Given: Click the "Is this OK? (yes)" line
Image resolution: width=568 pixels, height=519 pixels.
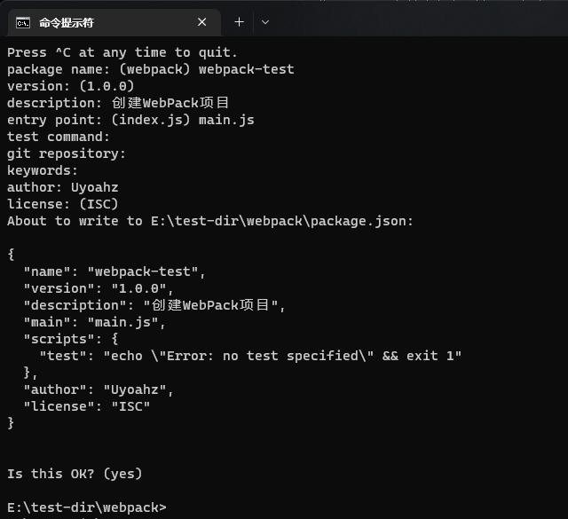Looking at the screenshot, I should pyautogui.click(x=75, y=474).
